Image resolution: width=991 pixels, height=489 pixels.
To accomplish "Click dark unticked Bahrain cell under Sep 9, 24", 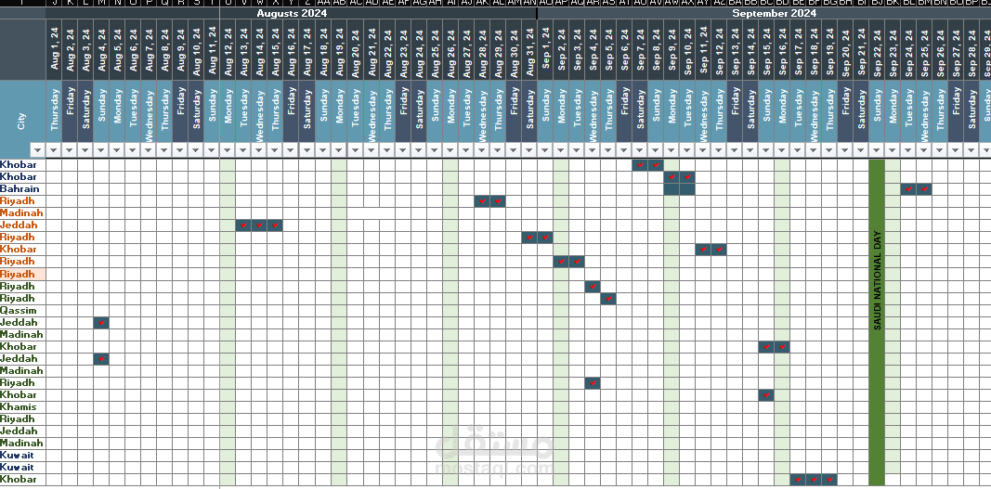I will [x=672, y=189].
